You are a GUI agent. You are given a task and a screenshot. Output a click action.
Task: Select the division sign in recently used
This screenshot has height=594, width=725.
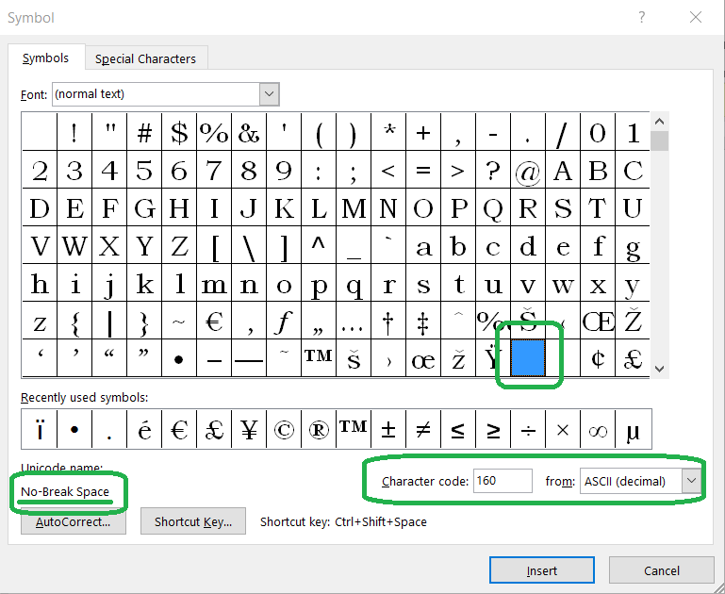(x=528, y=430)
